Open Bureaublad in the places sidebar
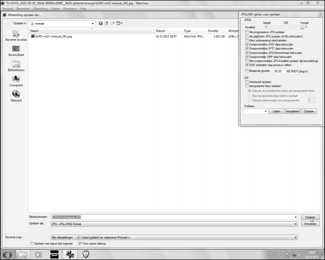 (16, 51)
